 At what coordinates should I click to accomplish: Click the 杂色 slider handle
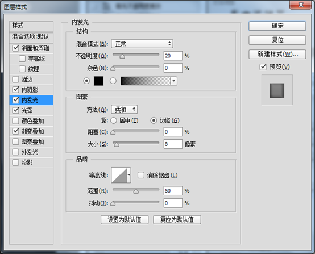113,69
